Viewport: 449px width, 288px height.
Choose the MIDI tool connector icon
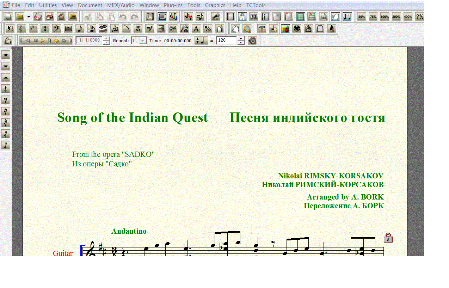297,29
